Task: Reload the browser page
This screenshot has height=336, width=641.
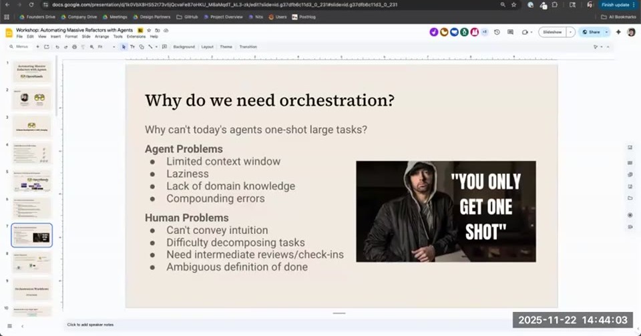Action: point(31,5)
